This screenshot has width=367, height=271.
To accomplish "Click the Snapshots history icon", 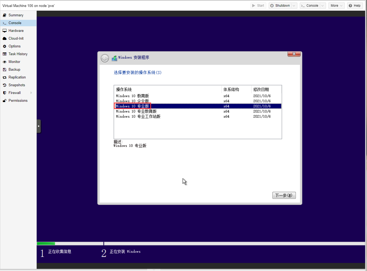I will (5, 85).
